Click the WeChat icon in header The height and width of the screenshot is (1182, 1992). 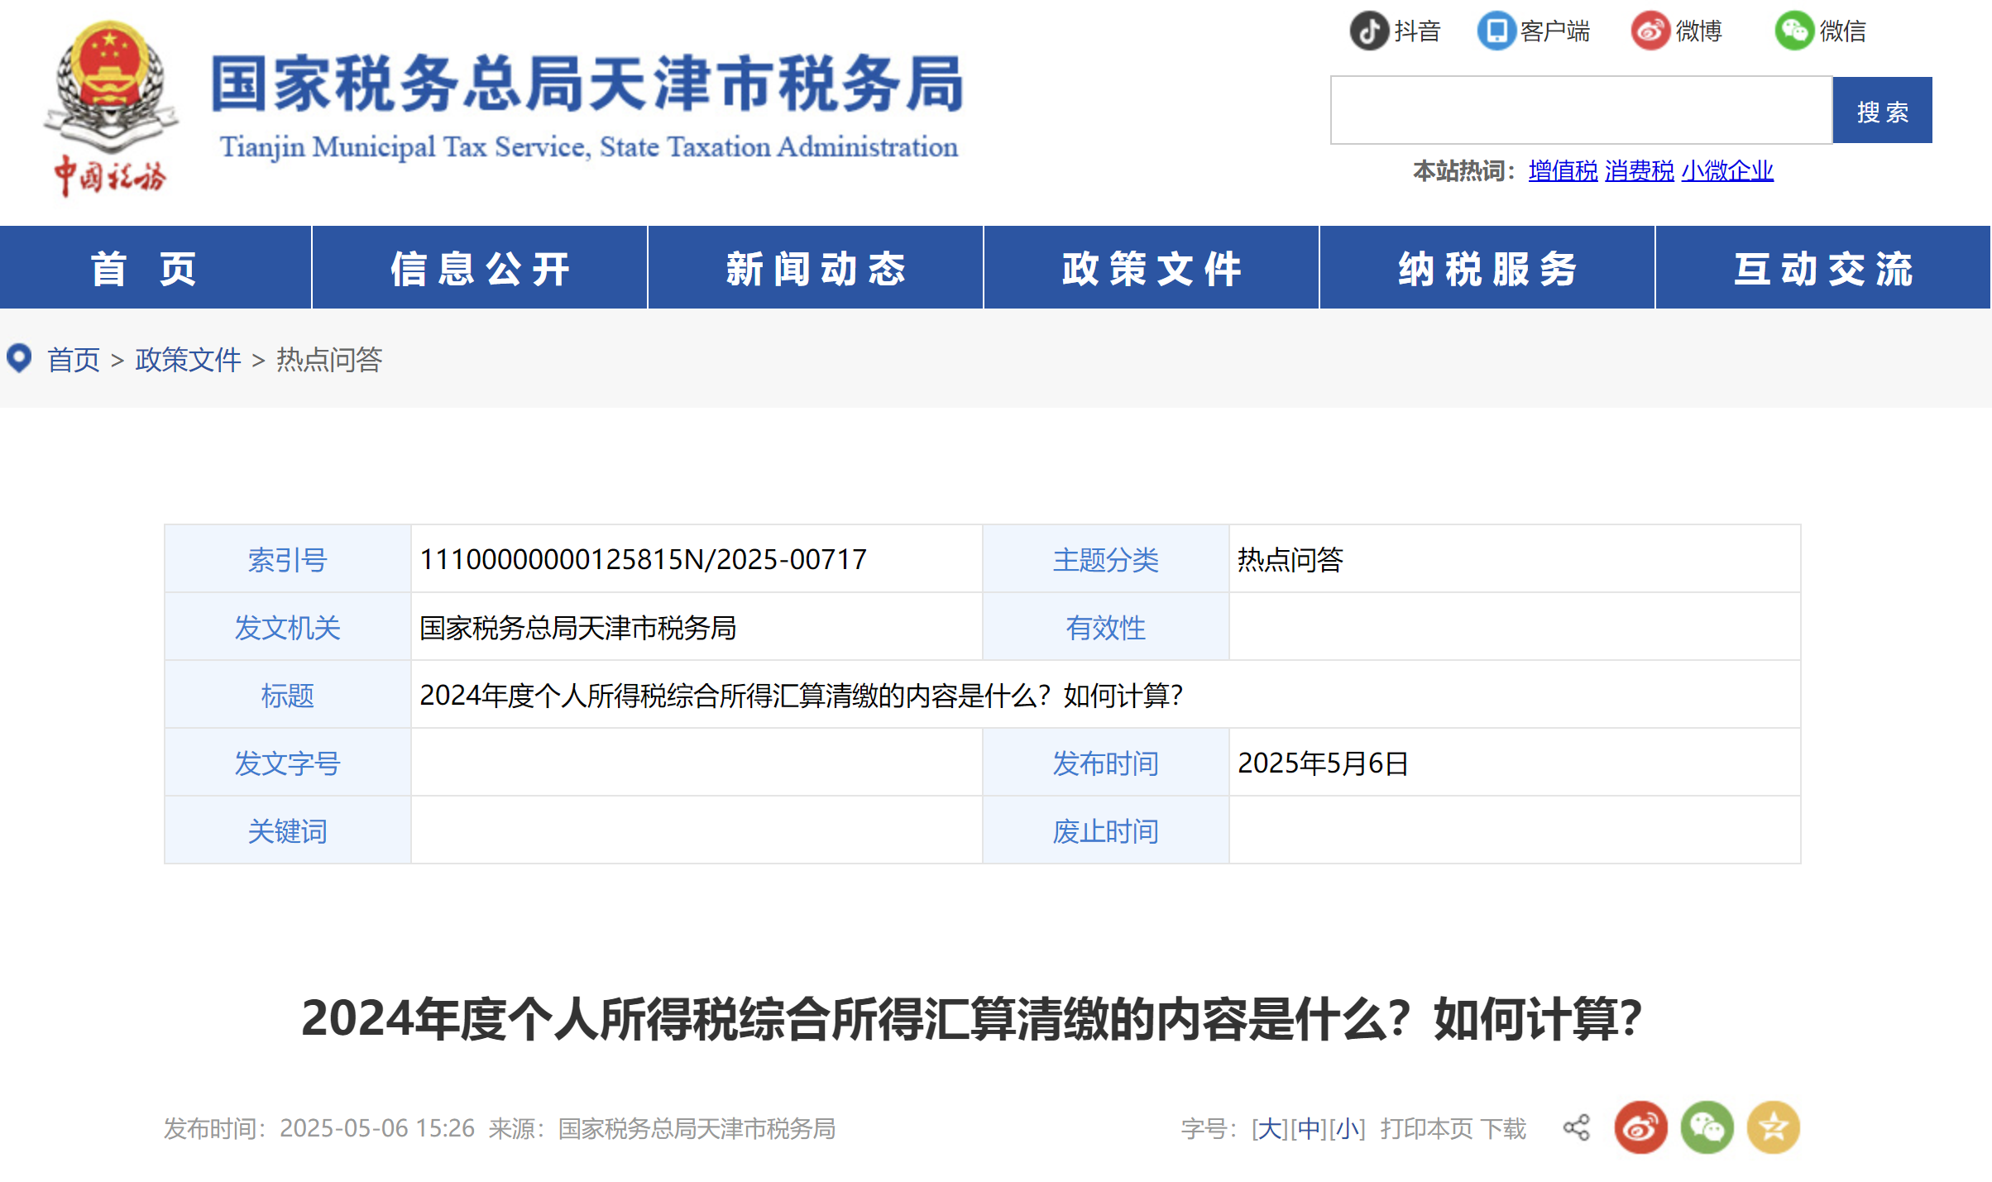(1793, 31)
